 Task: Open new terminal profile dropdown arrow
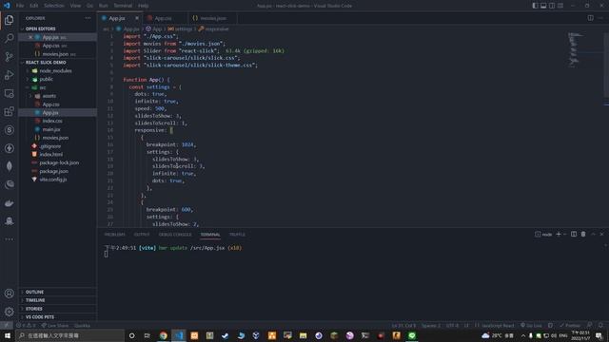point(565,235)
